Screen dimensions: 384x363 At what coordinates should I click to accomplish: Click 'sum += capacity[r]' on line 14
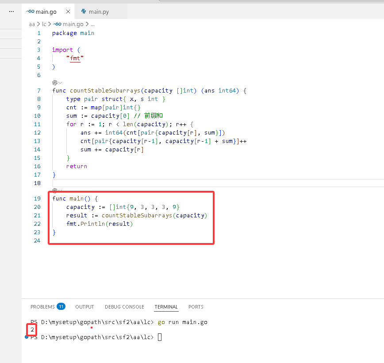(x=112, y=150)
